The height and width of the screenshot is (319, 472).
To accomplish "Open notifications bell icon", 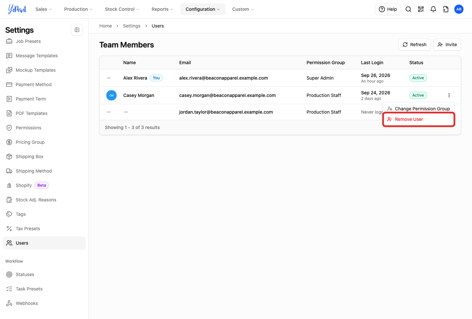I will (x=433, y=9).
